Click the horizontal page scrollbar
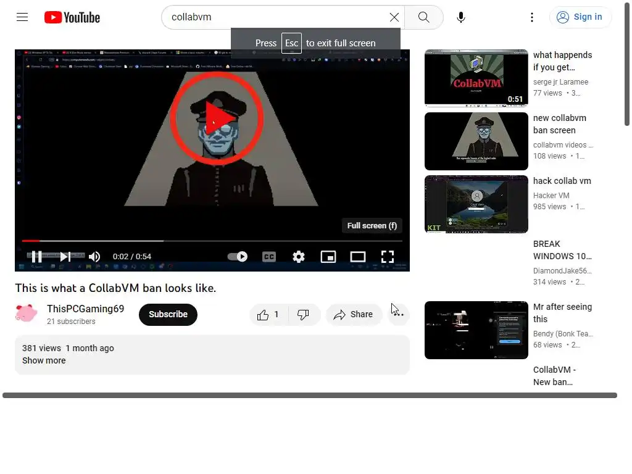632x474 pixels. coord(310,396)
